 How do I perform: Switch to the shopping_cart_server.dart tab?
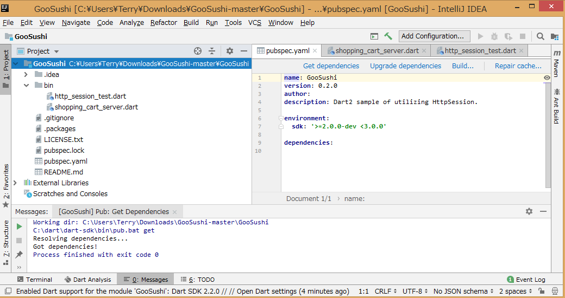pos(377,51)
